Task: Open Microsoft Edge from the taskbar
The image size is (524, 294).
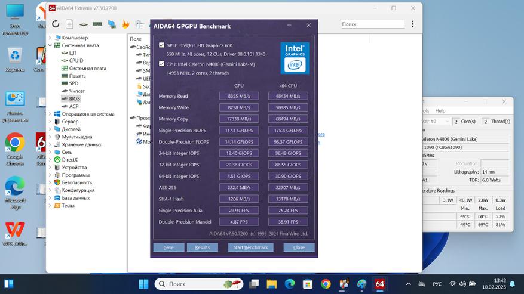Action: (x=290, y=284)
